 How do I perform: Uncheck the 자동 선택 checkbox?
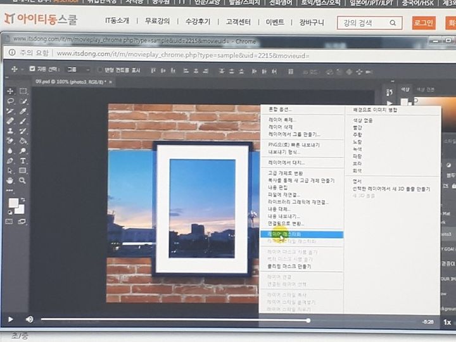coord(32,69)
